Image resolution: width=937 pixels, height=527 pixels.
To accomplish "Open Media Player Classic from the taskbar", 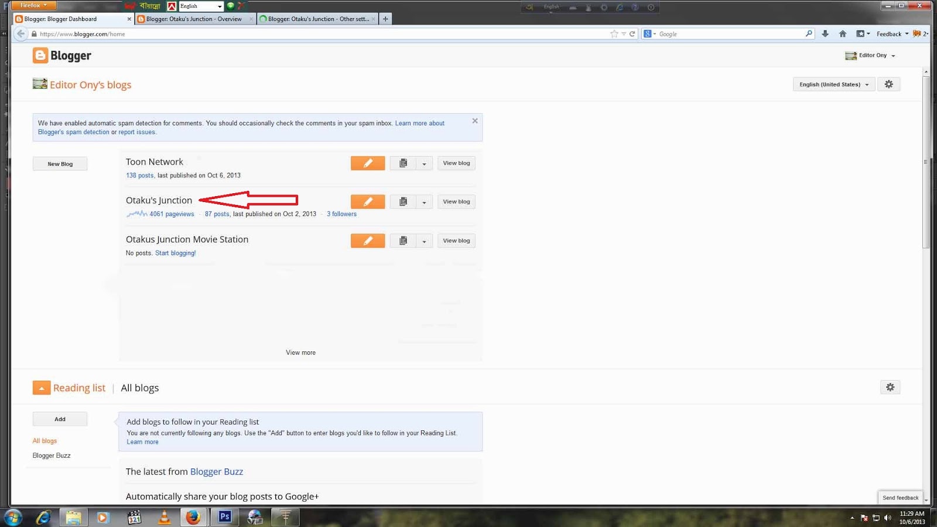I will (x=134, y=517).
